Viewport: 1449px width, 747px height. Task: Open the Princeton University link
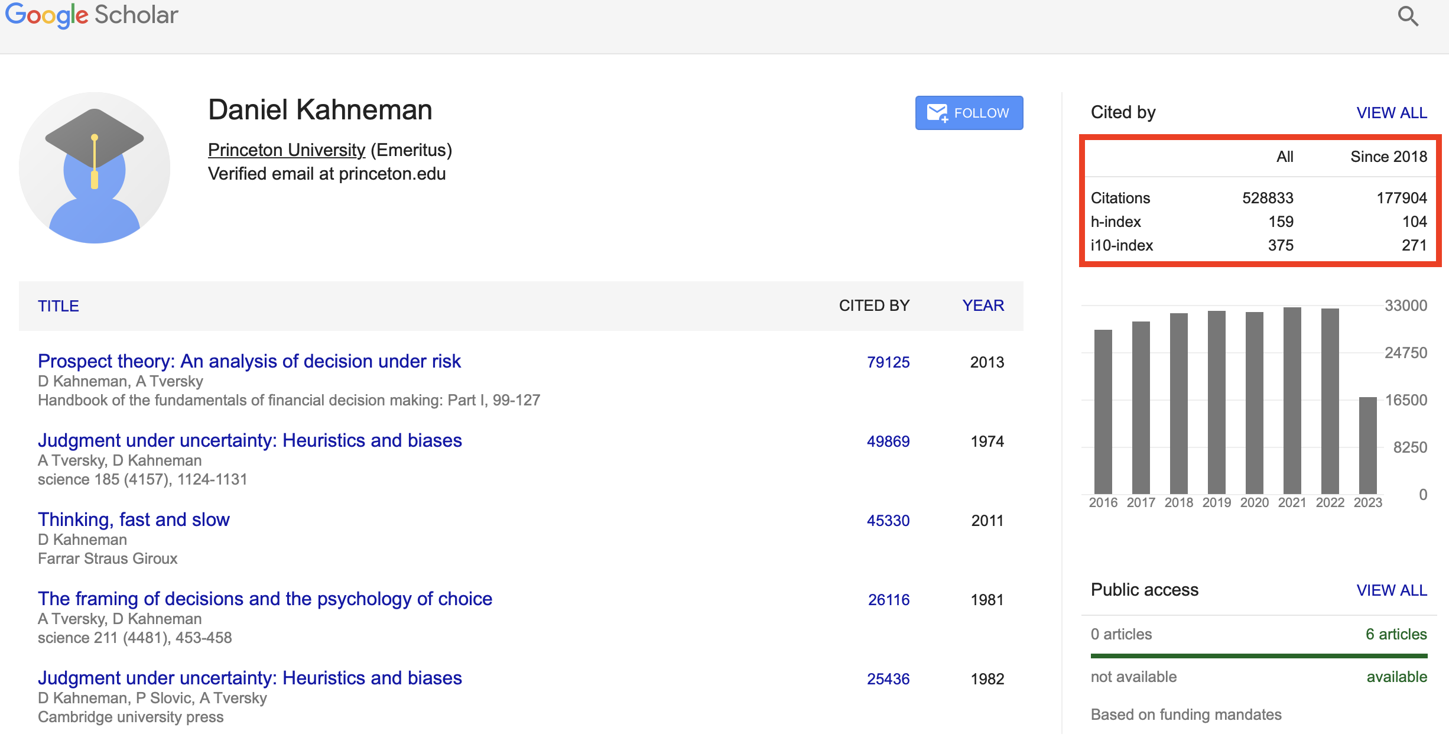click(x=286, y=150)
